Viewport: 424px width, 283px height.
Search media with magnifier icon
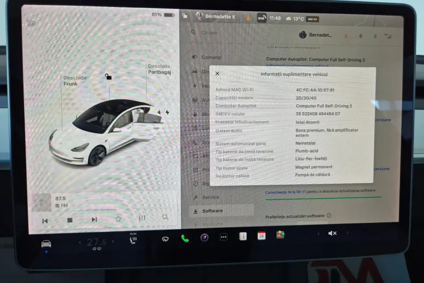click(165, 217)
